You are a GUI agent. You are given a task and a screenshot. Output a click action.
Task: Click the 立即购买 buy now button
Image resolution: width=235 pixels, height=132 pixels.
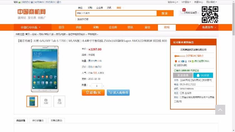click(x=93, y=93)
